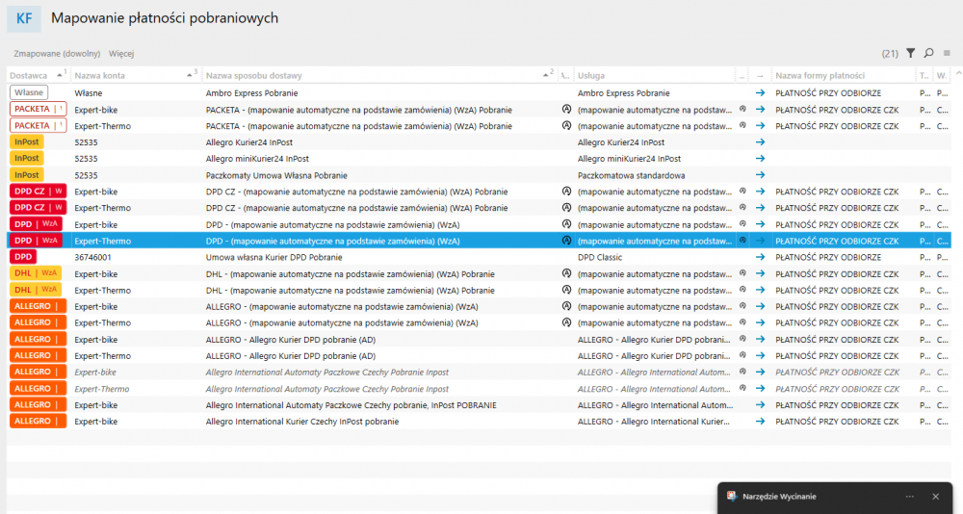
Task: Open notification options three-dot menu
Action: click(909, 497)
